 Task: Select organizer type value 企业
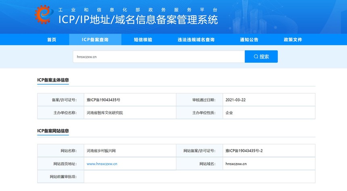[229, 113]
